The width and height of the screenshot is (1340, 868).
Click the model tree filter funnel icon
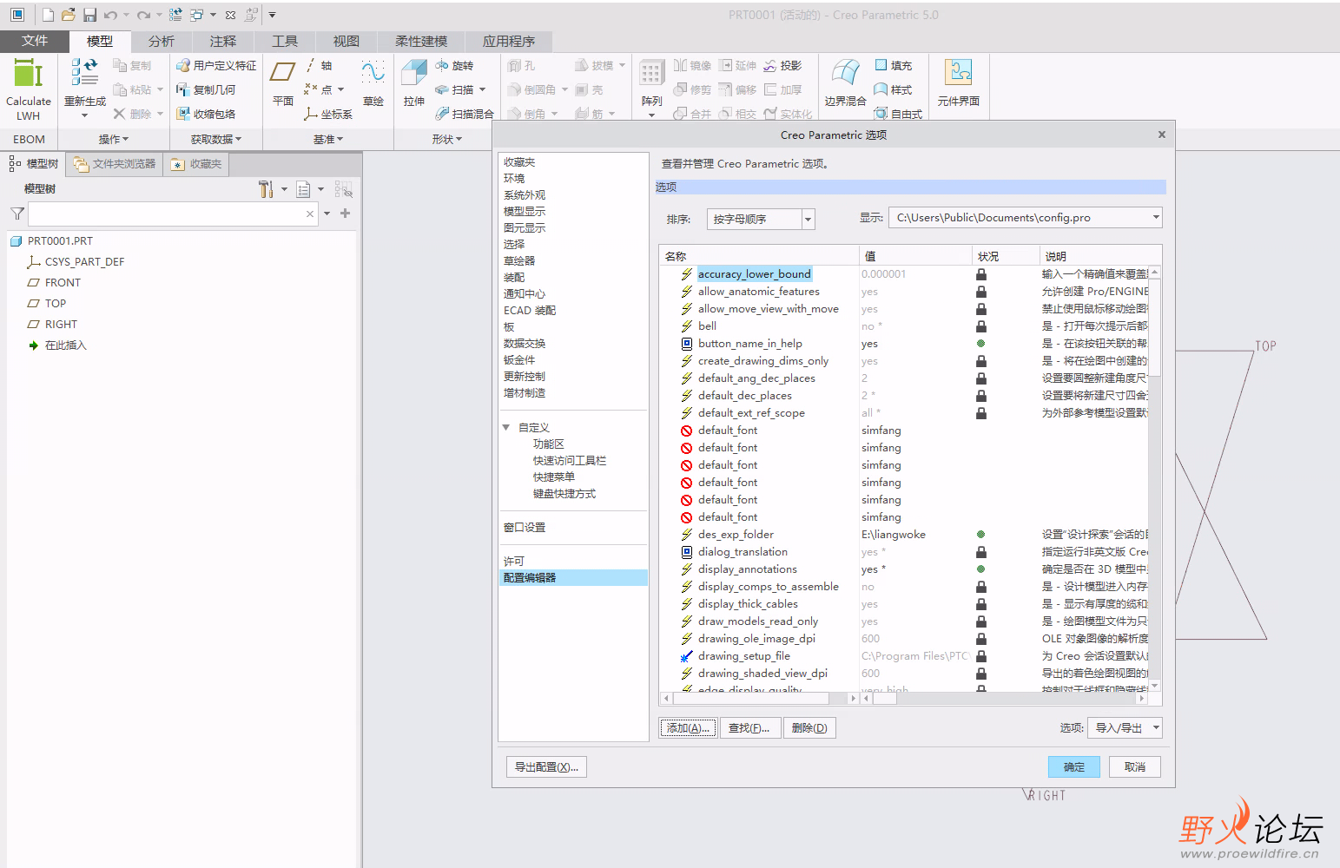point(17,213)
